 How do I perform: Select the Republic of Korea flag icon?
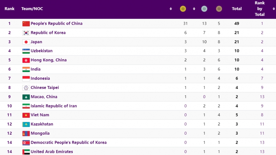[x=26, y=33]
